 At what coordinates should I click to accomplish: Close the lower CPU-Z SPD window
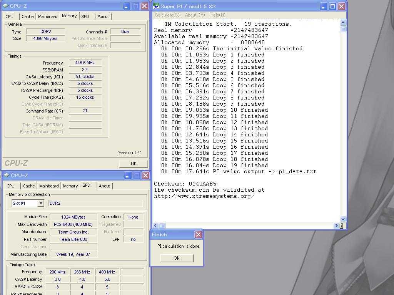coord(145,175)
